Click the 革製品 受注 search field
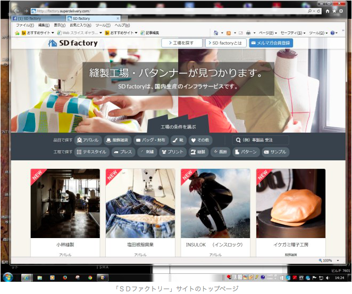This screenshot has width=352, height=294. click(x=261, y=140)
